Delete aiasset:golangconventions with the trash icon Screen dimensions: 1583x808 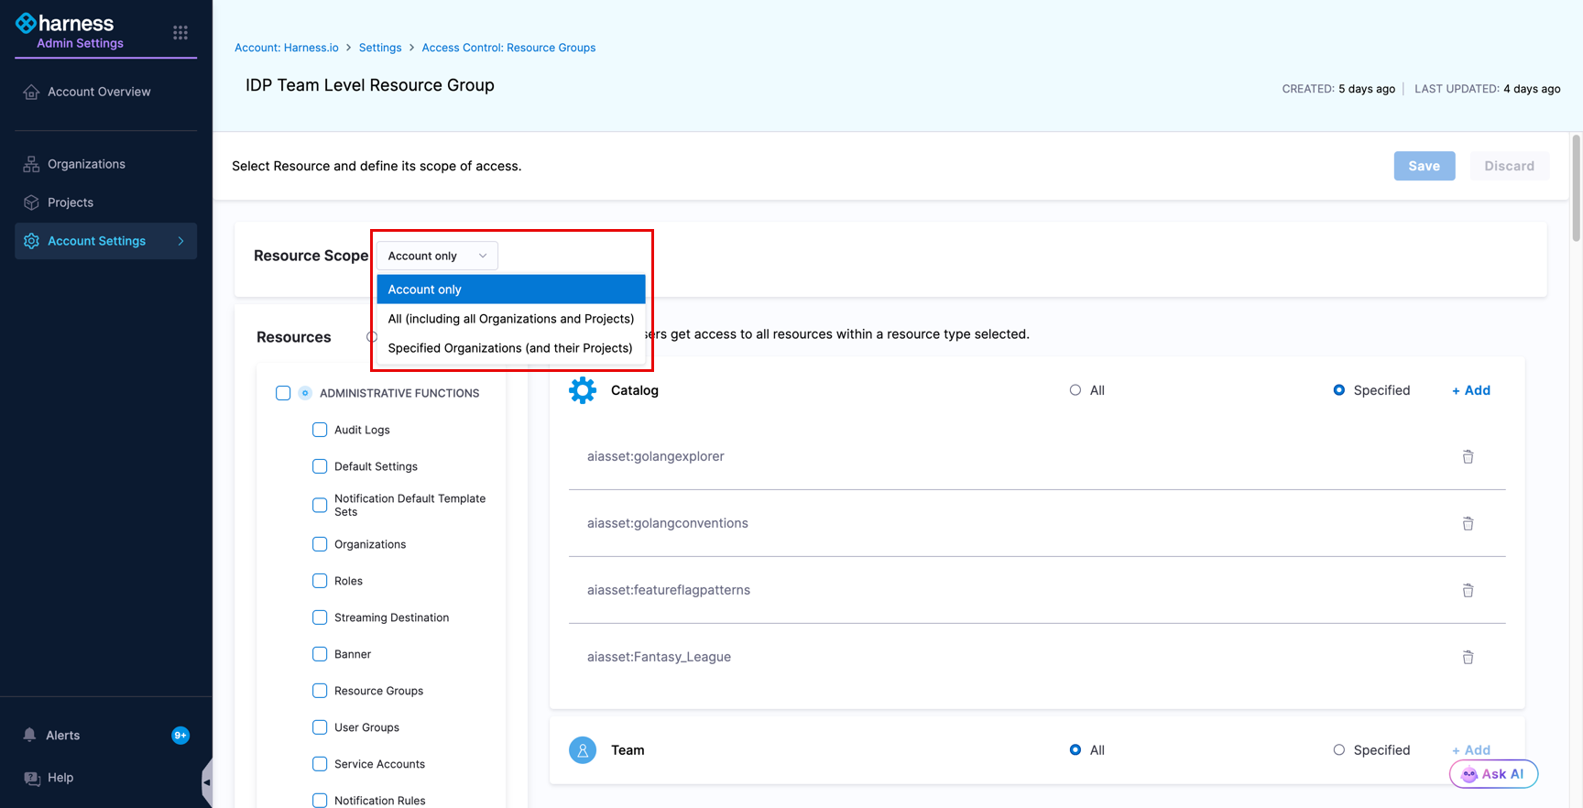click(1468, 523)
